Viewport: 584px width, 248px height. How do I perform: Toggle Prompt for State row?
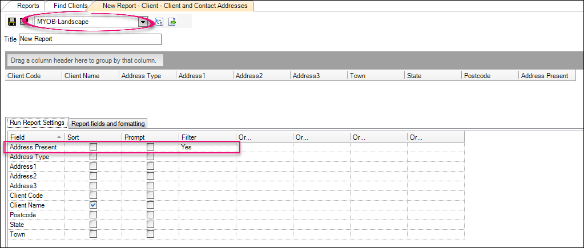(x=150, y=225)
